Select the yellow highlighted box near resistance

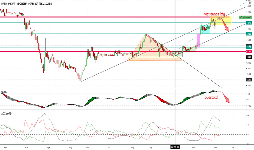coord(221,21)
